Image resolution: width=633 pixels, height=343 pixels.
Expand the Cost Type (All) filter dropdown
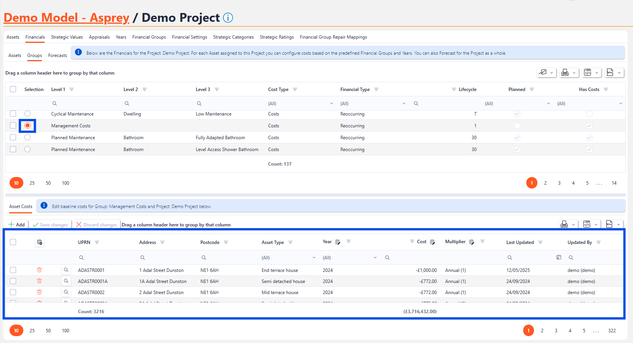(331, 104)
